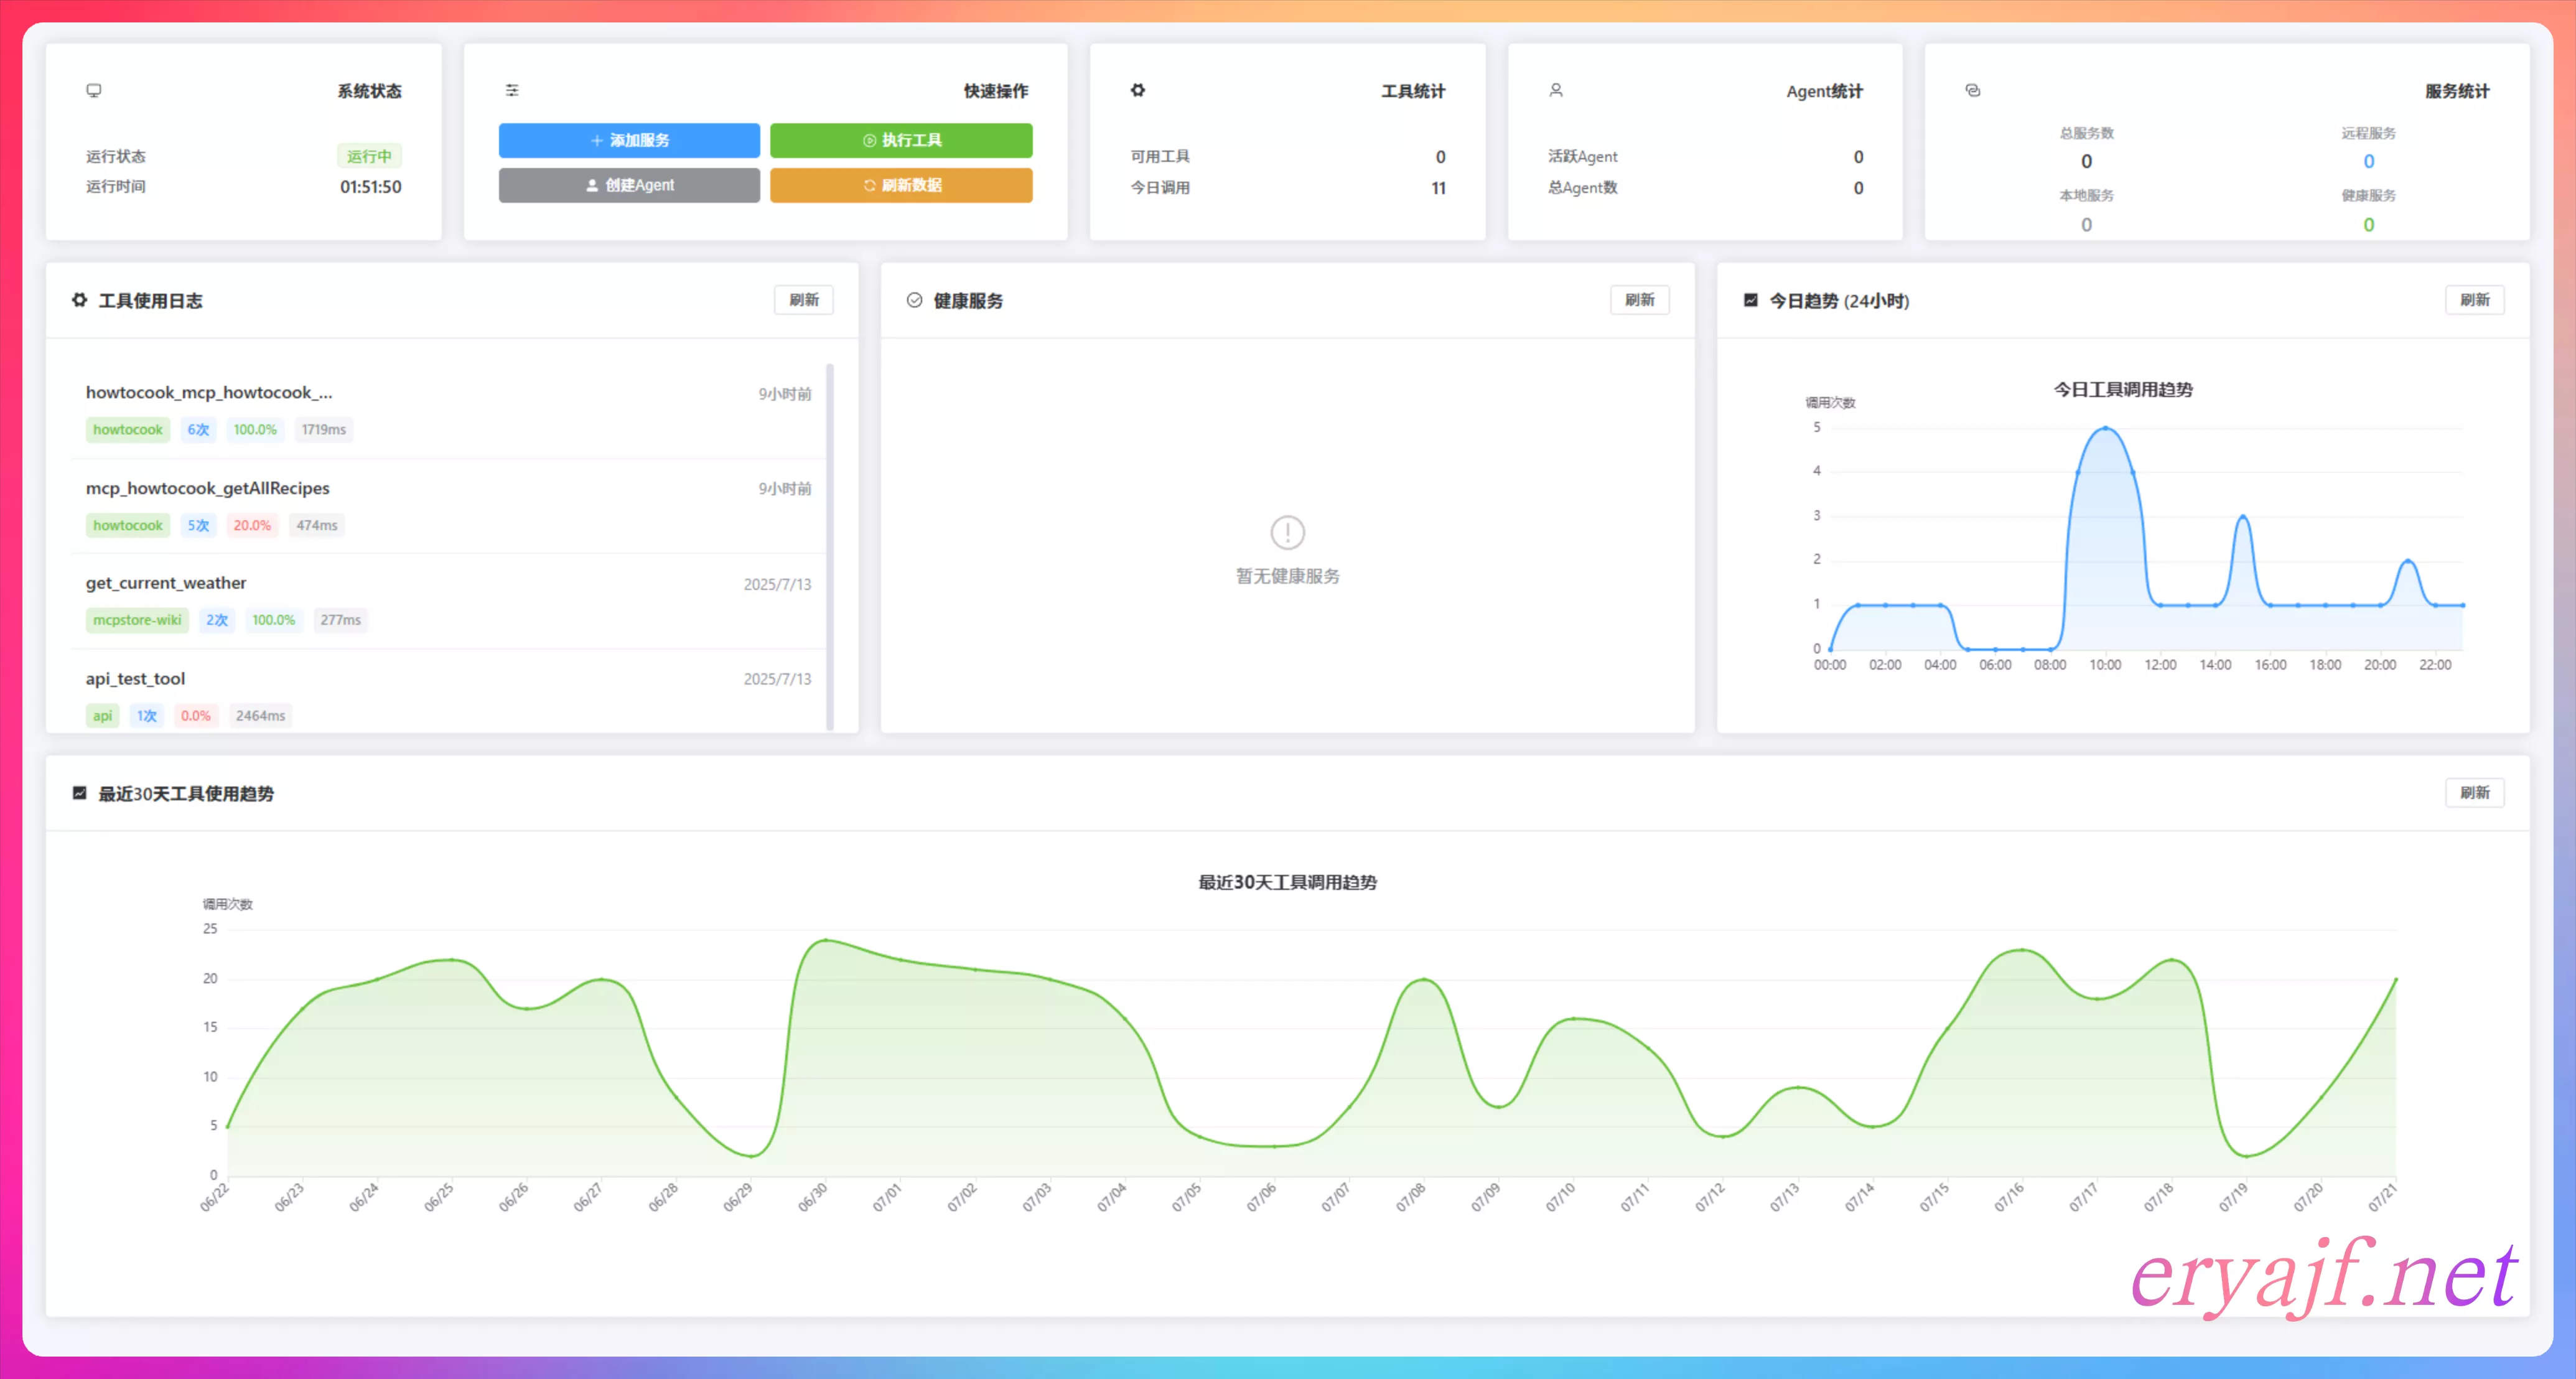Refresh the 工具使用日志 panel

(x=803, y=300)
